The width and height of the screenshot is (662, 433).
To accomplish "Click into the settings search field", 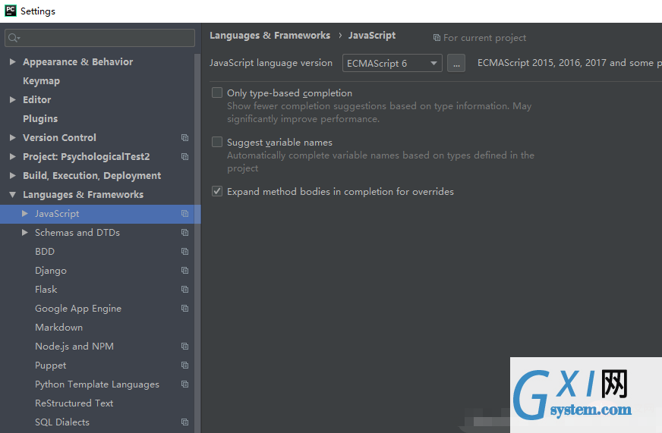I will click(x=99, y=38).
